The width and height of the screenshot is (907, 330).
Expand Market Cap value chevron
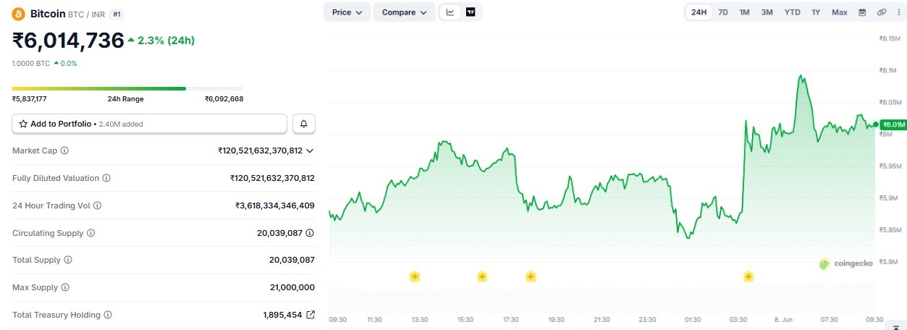point(310,151)
